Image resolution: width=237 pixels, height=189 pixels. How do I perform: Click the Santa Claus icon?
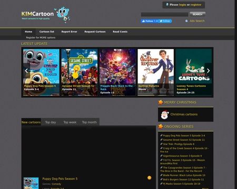(165, 114)
